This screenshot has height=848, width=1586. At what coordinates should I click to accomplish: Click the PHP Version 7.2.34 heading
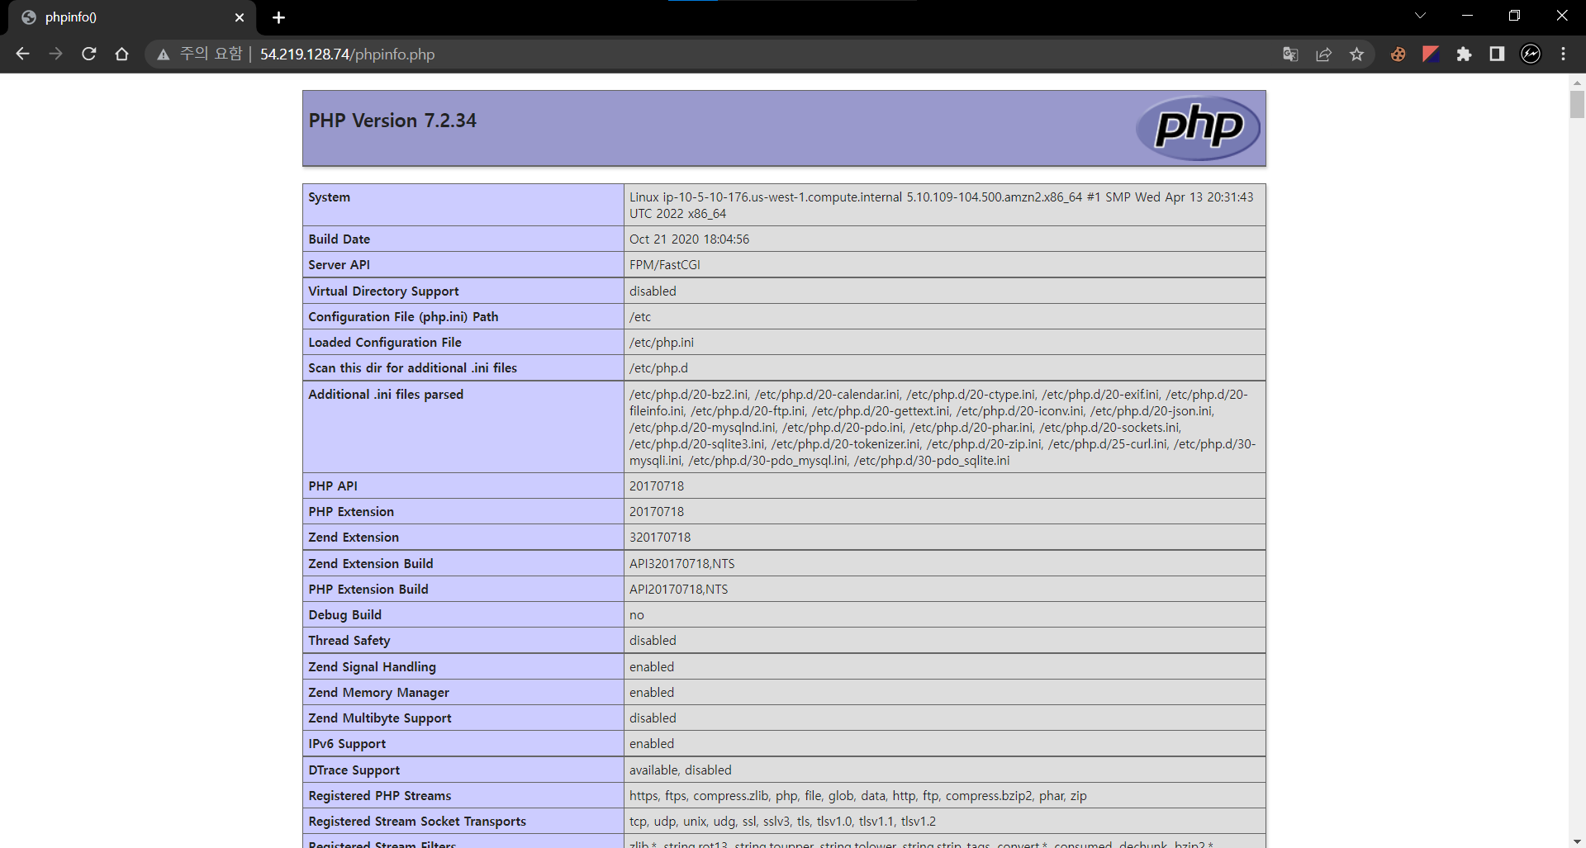click(392, 121)
